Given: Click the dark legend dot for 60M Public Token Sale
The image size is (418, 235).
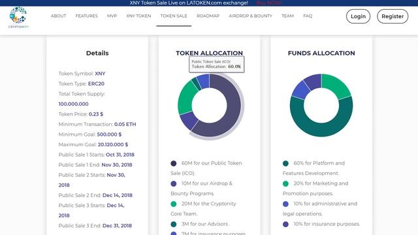Looking at the screenshot, I should [x=174, y=163].
